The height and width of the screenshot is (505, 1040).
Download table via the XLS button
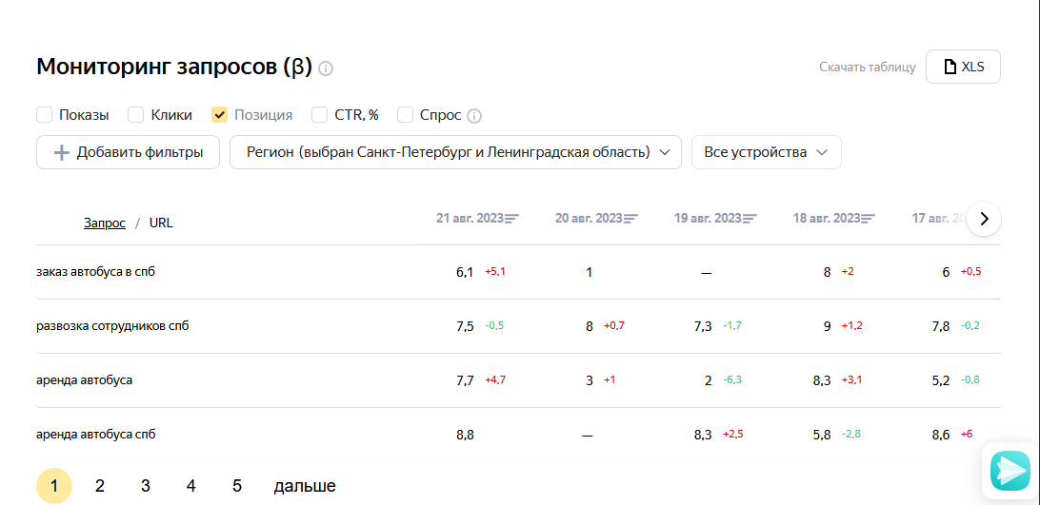click(963, 67)
